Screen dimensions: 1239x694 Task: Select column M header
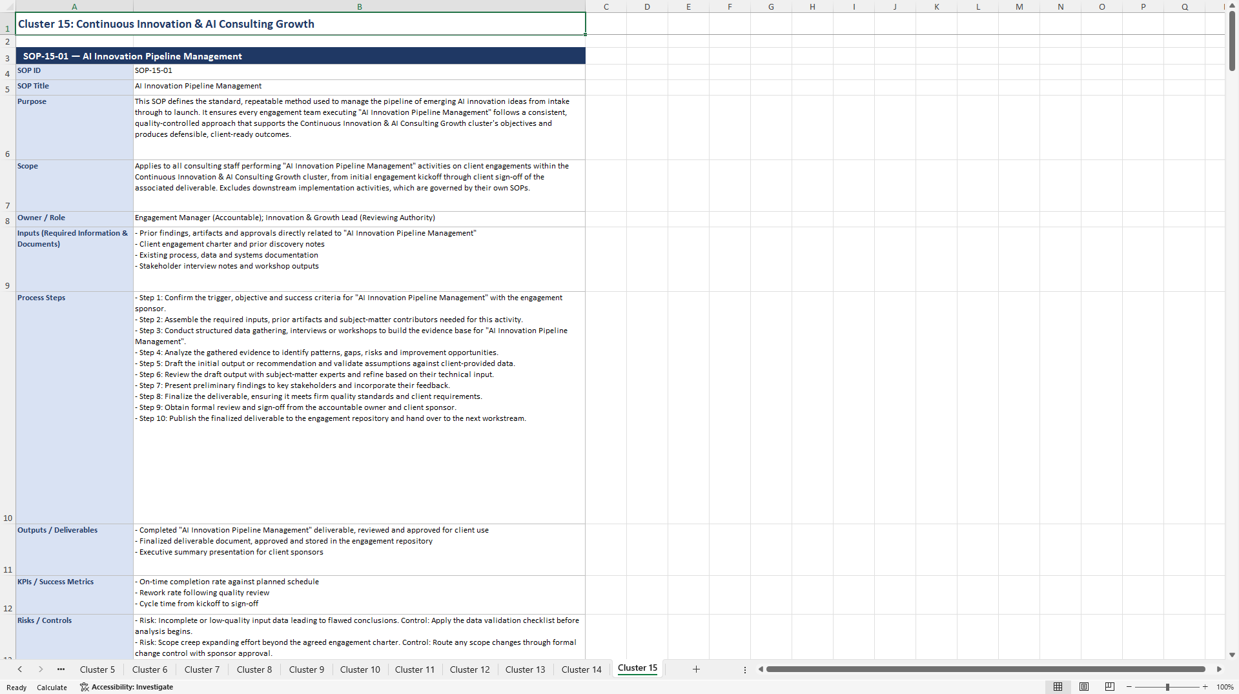click(x=1019, y=6)
